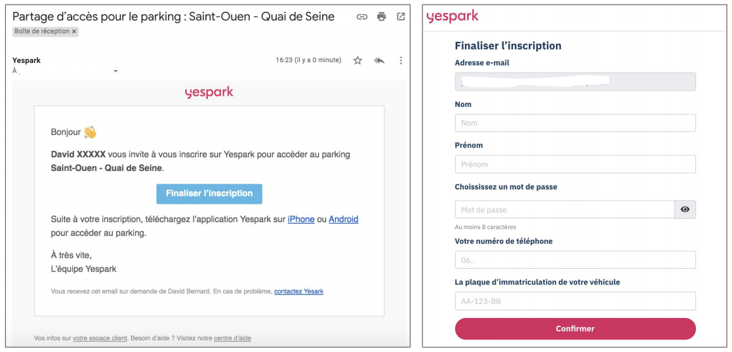Click the contactez Yesark link

[299, 291]
